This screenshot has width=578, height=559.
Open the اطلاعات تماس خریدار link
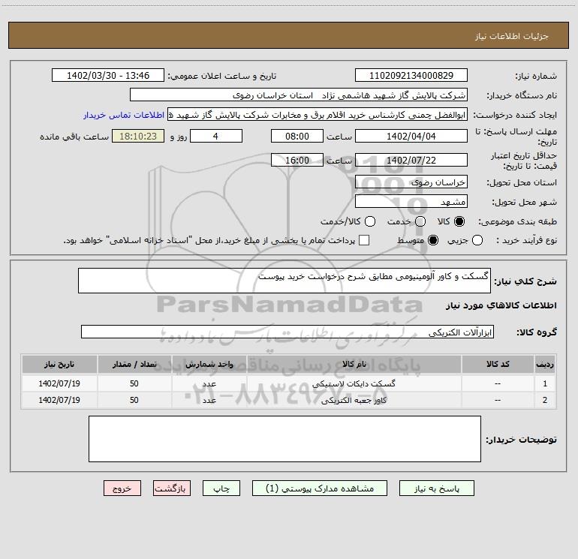click(124, 115)
